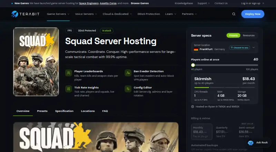Click the Skirmish preset card title

pos(203,79)
